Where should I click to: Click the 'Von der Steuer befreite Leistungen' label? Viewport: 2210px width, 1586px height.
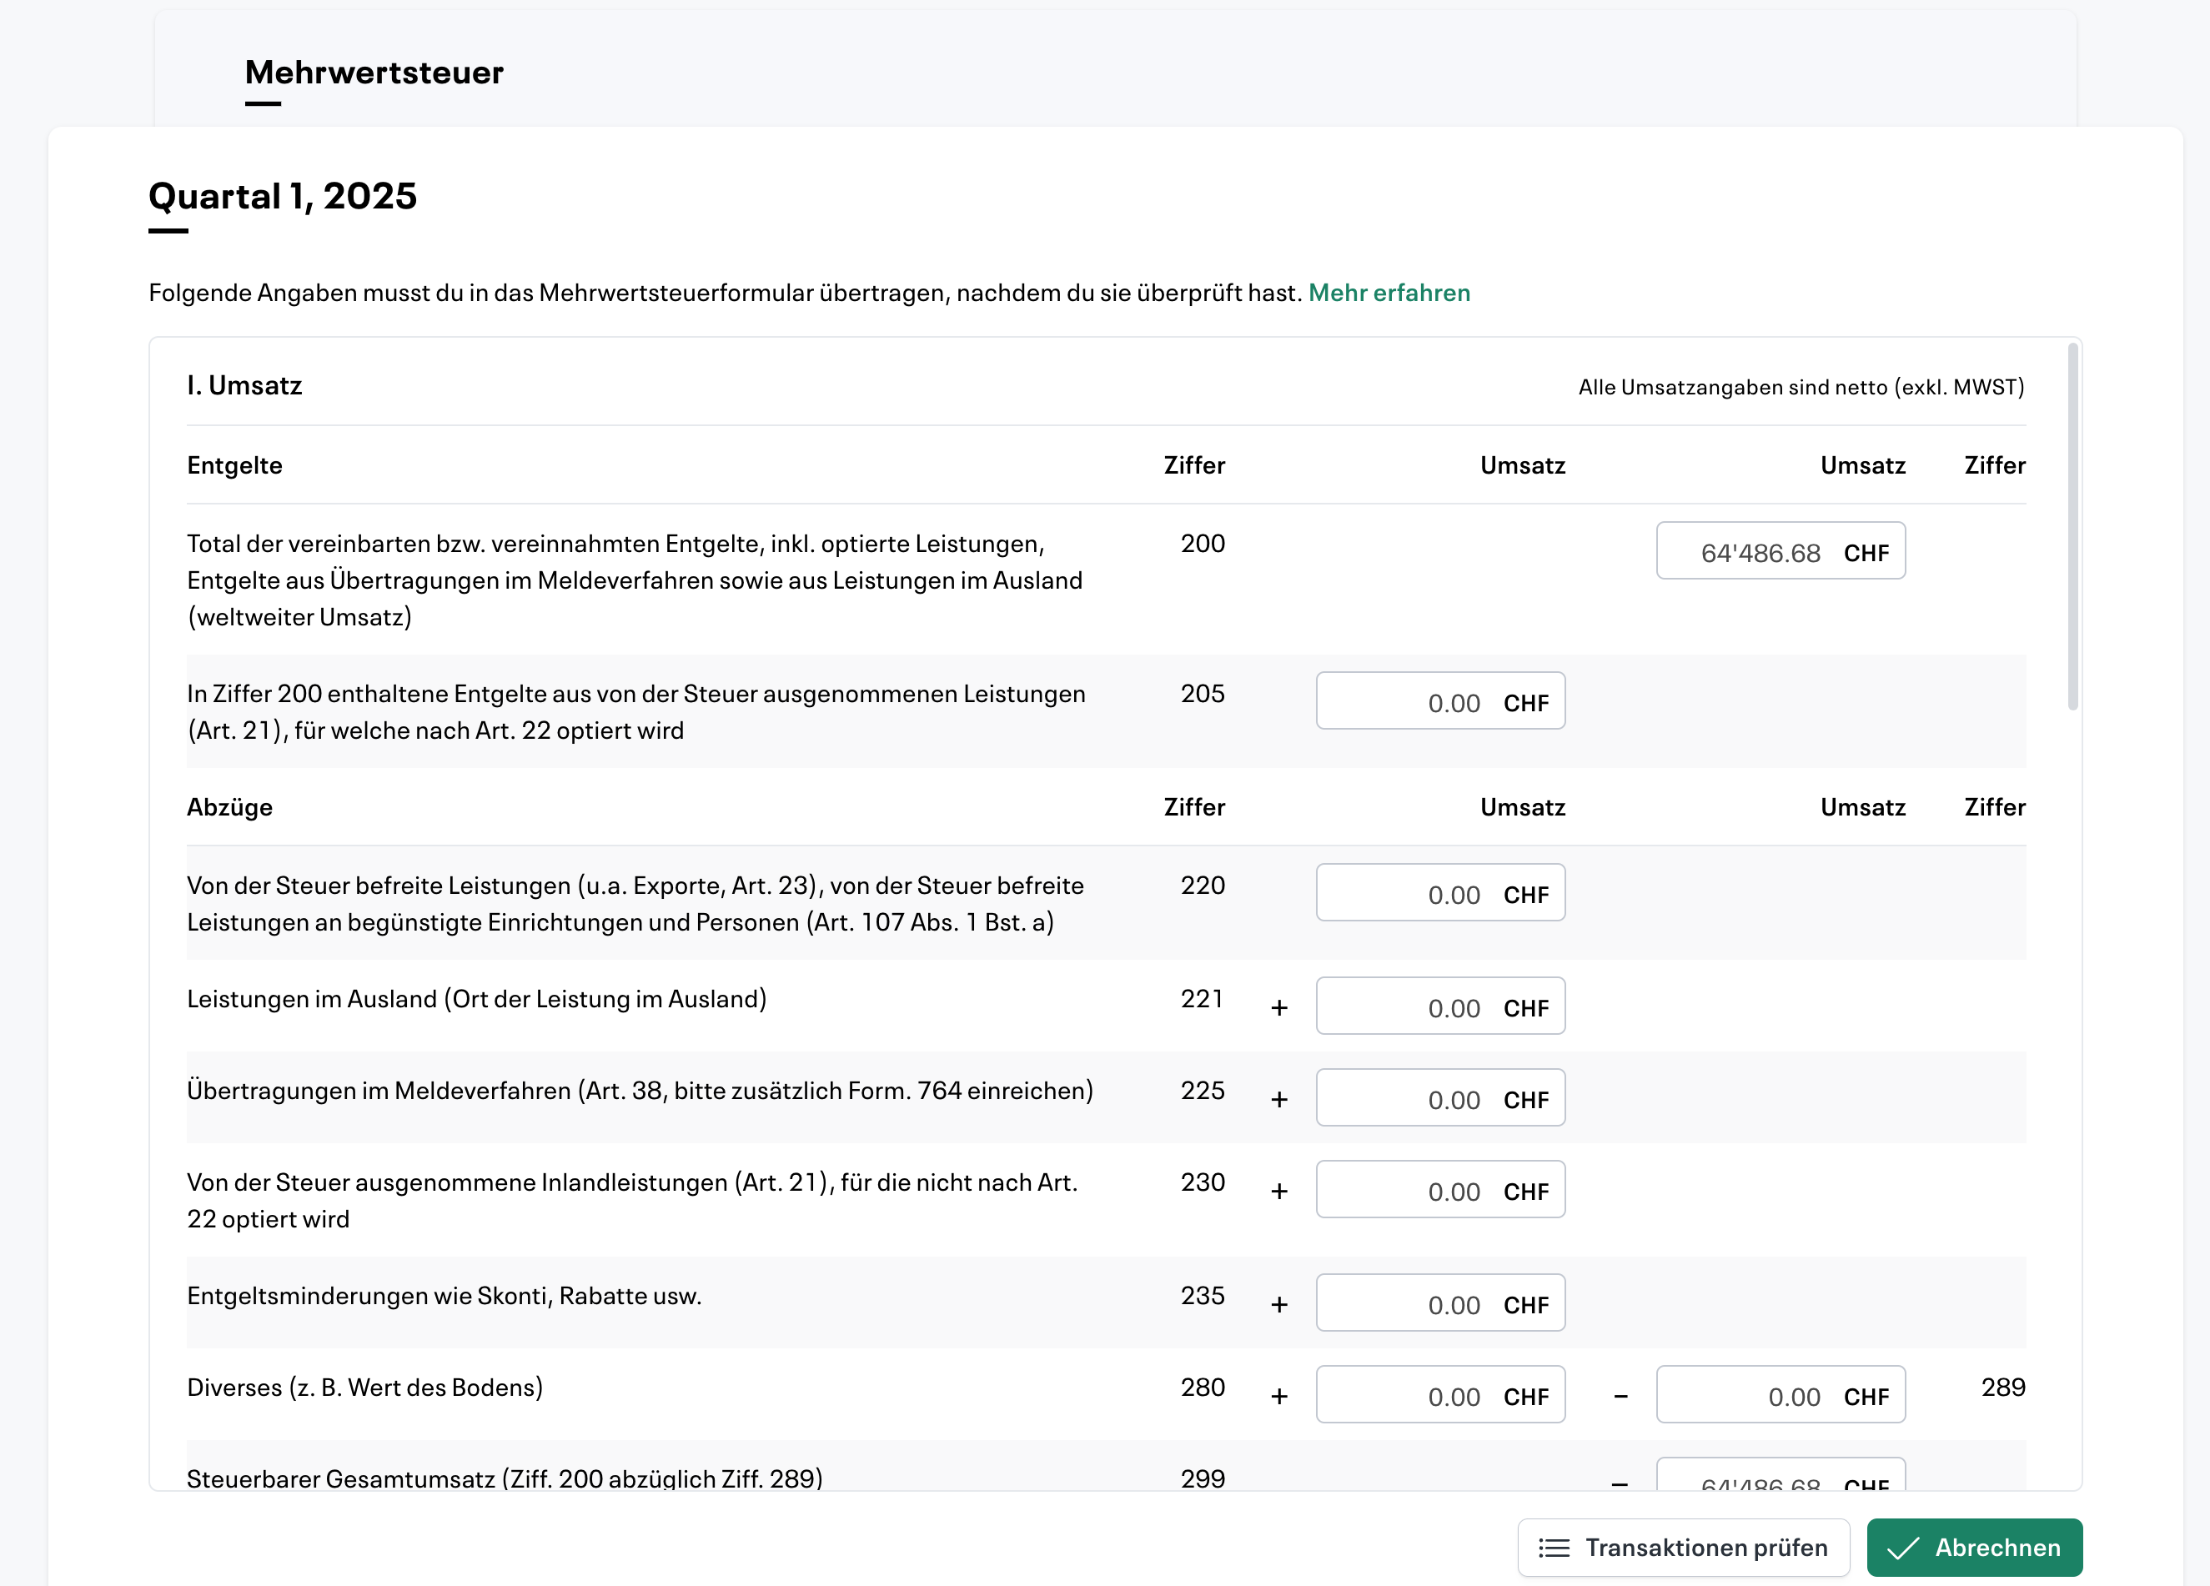click(635, 904)
